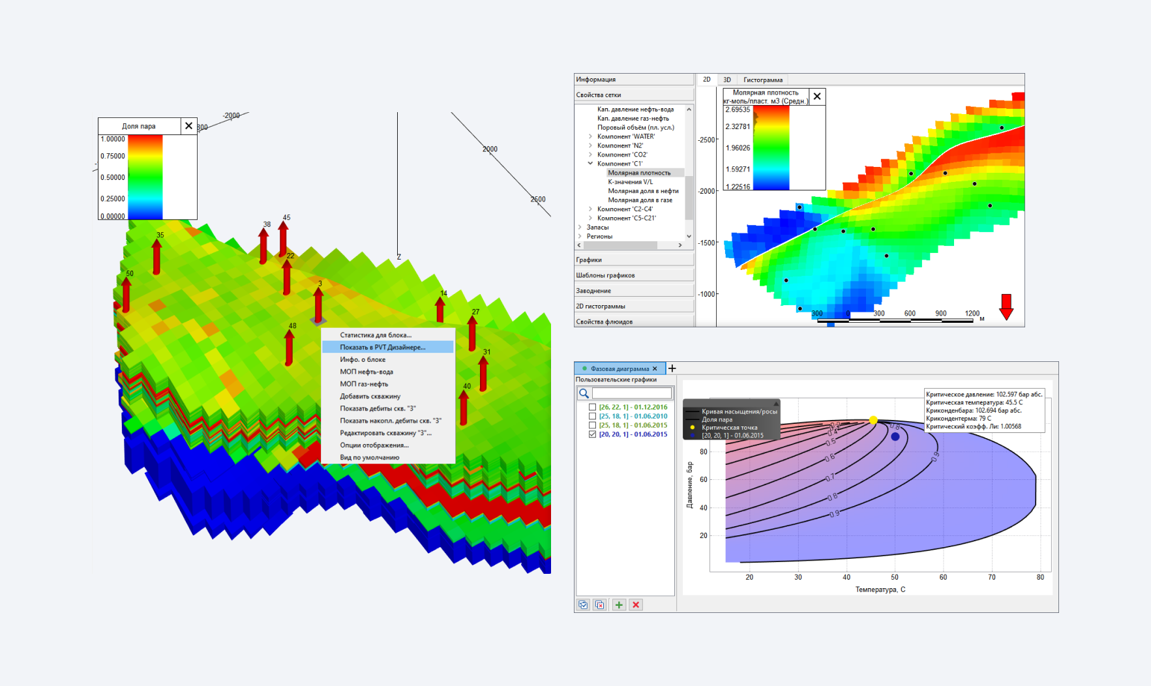Close the Доля пара legend box
This screenshot has width=1151, height=686.
tap(188, 126)
